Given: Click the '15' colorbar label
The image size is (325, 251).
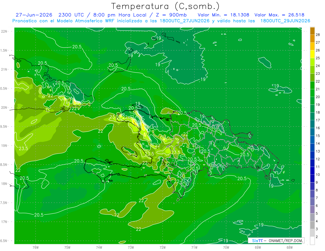Looking at the screenshot, I should click(318, 136).
